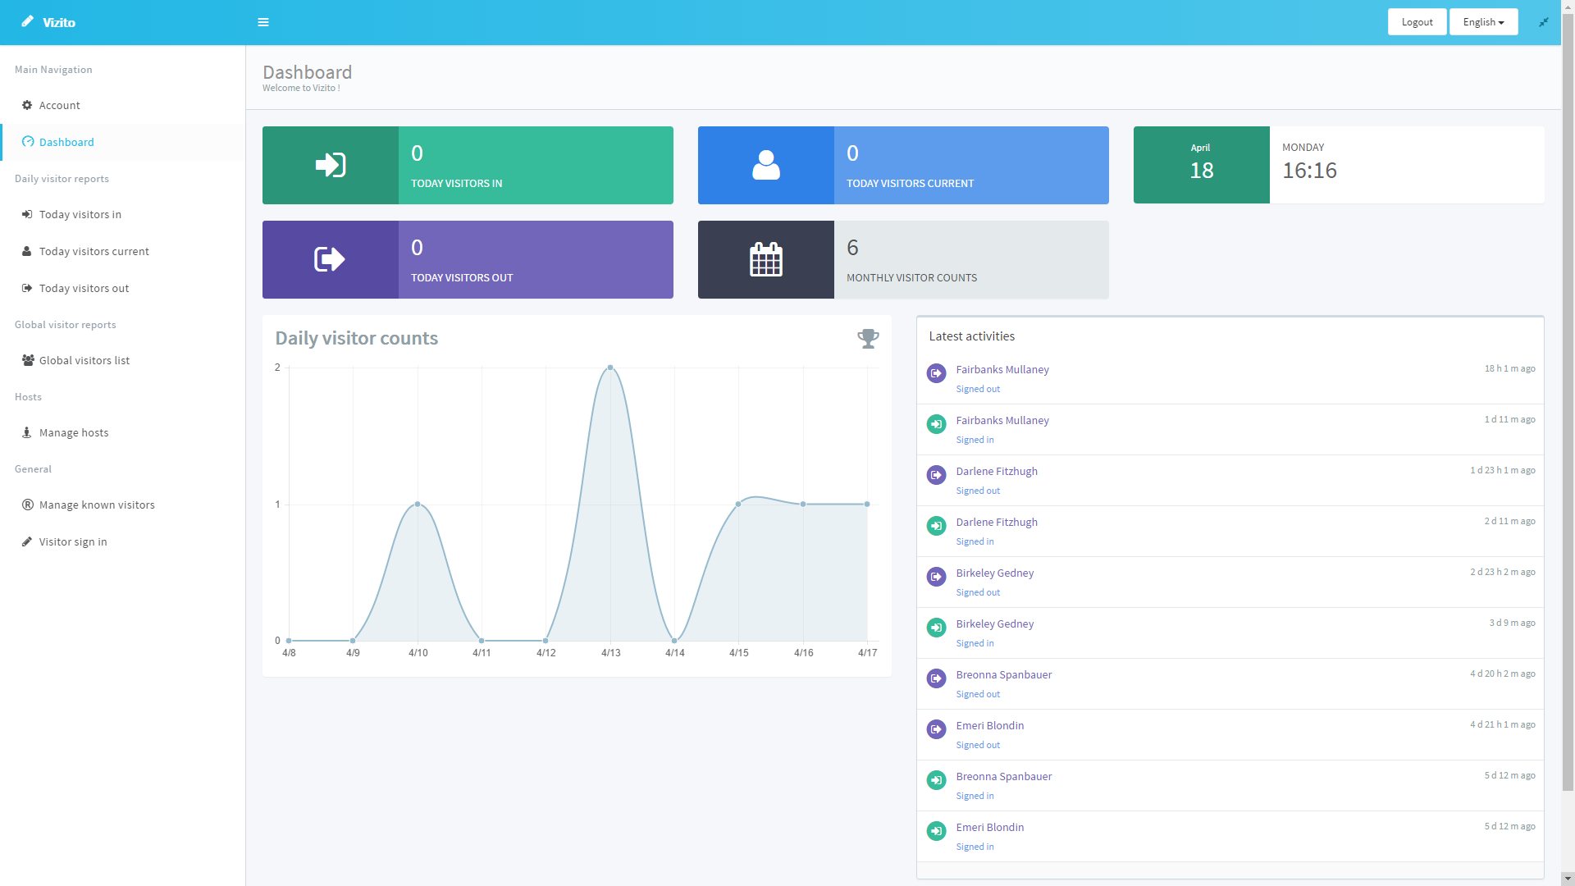Open Visitor sign in page

73,541
